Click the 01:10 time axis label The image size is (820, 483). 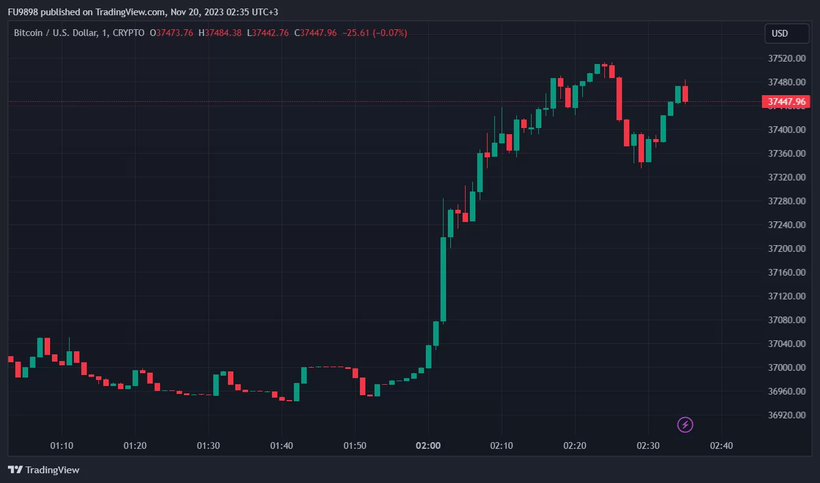click(62, 446)
